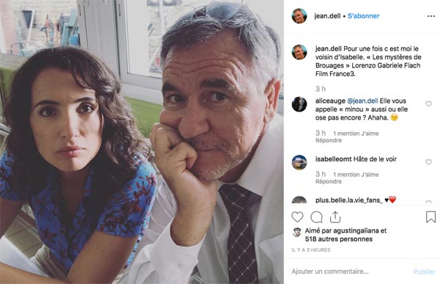Open the comment bubble icon
Viewport: 441px width, 284px height.
[x=316, y=217]
